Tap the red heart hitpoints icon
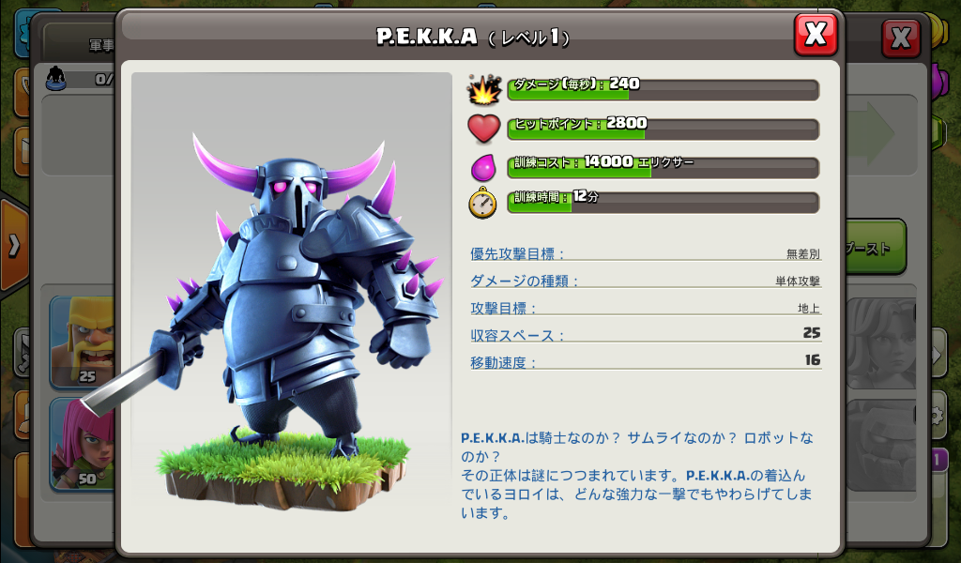 (x=484, y=129)
